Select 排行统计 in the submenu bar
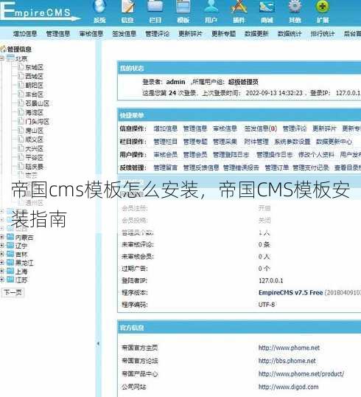 coord(323,34)
